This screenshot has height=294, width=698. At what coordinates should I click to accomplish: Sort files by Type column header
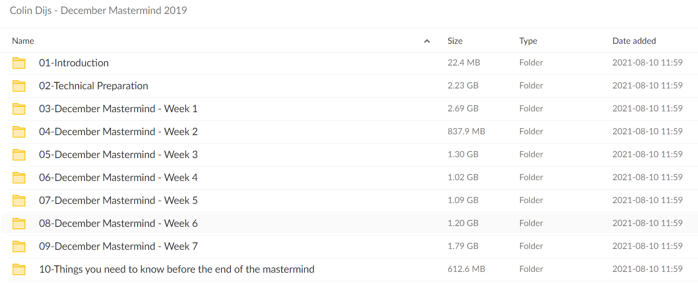(528, 41)
